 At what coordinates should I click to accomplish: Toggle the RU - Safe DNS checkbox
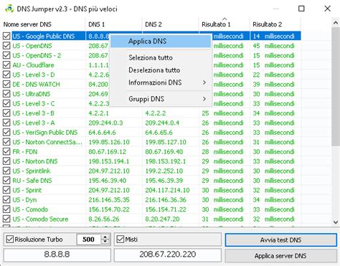(6, 181)
